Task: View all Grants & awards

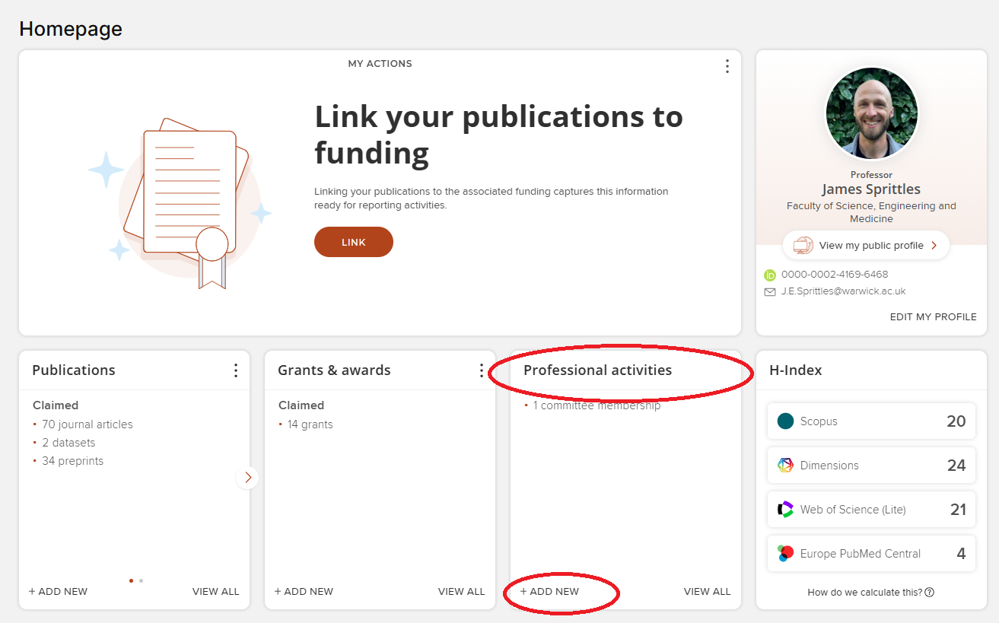Action: click(461, 592)
